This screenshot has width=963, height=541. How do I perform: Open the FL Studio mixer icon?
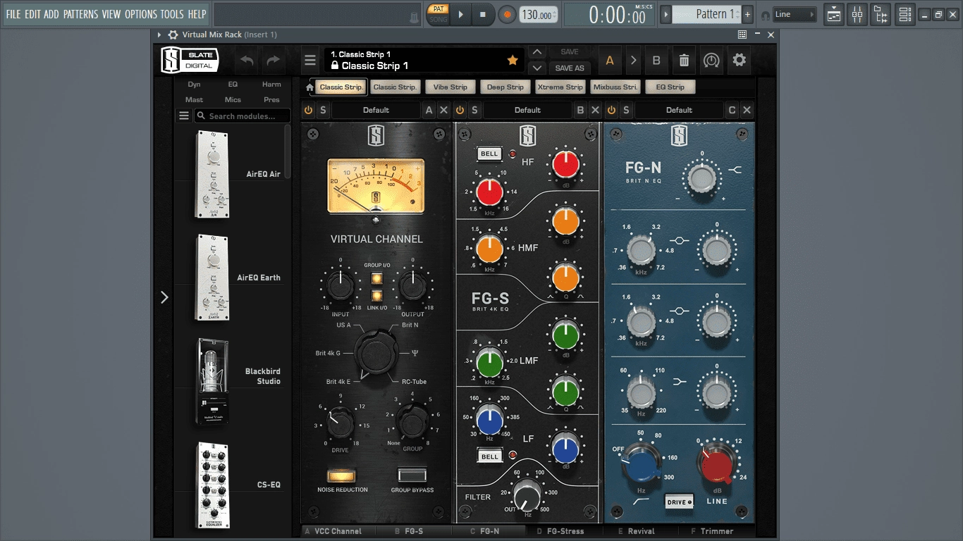[x=857, y=14]
